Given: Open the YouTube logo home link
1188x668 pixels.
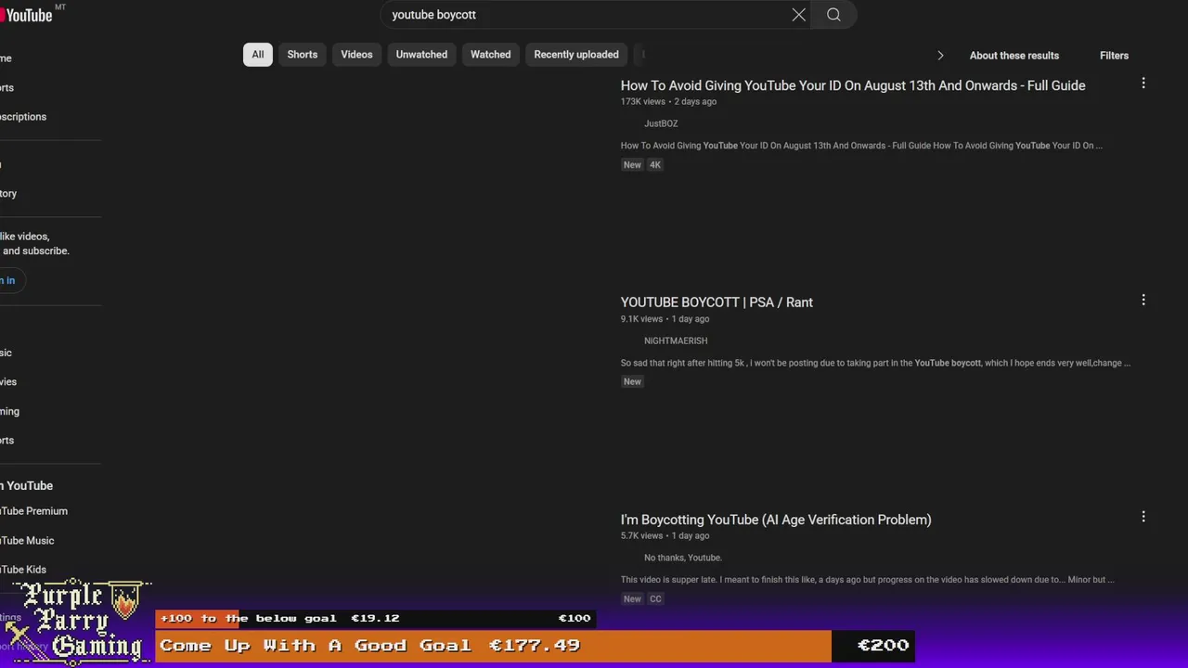Looking at the screenshot, I should pyautogui.click(x=27, y=15).
